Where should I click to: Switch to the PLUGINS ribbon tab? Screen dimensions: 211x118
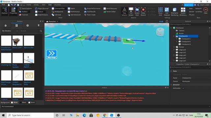[x=57, y=5]
